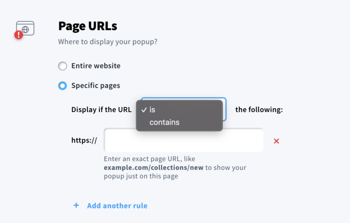350x223 pixels.
Task: Click the 'Page URLs' section heading
Action: (87, 26)
